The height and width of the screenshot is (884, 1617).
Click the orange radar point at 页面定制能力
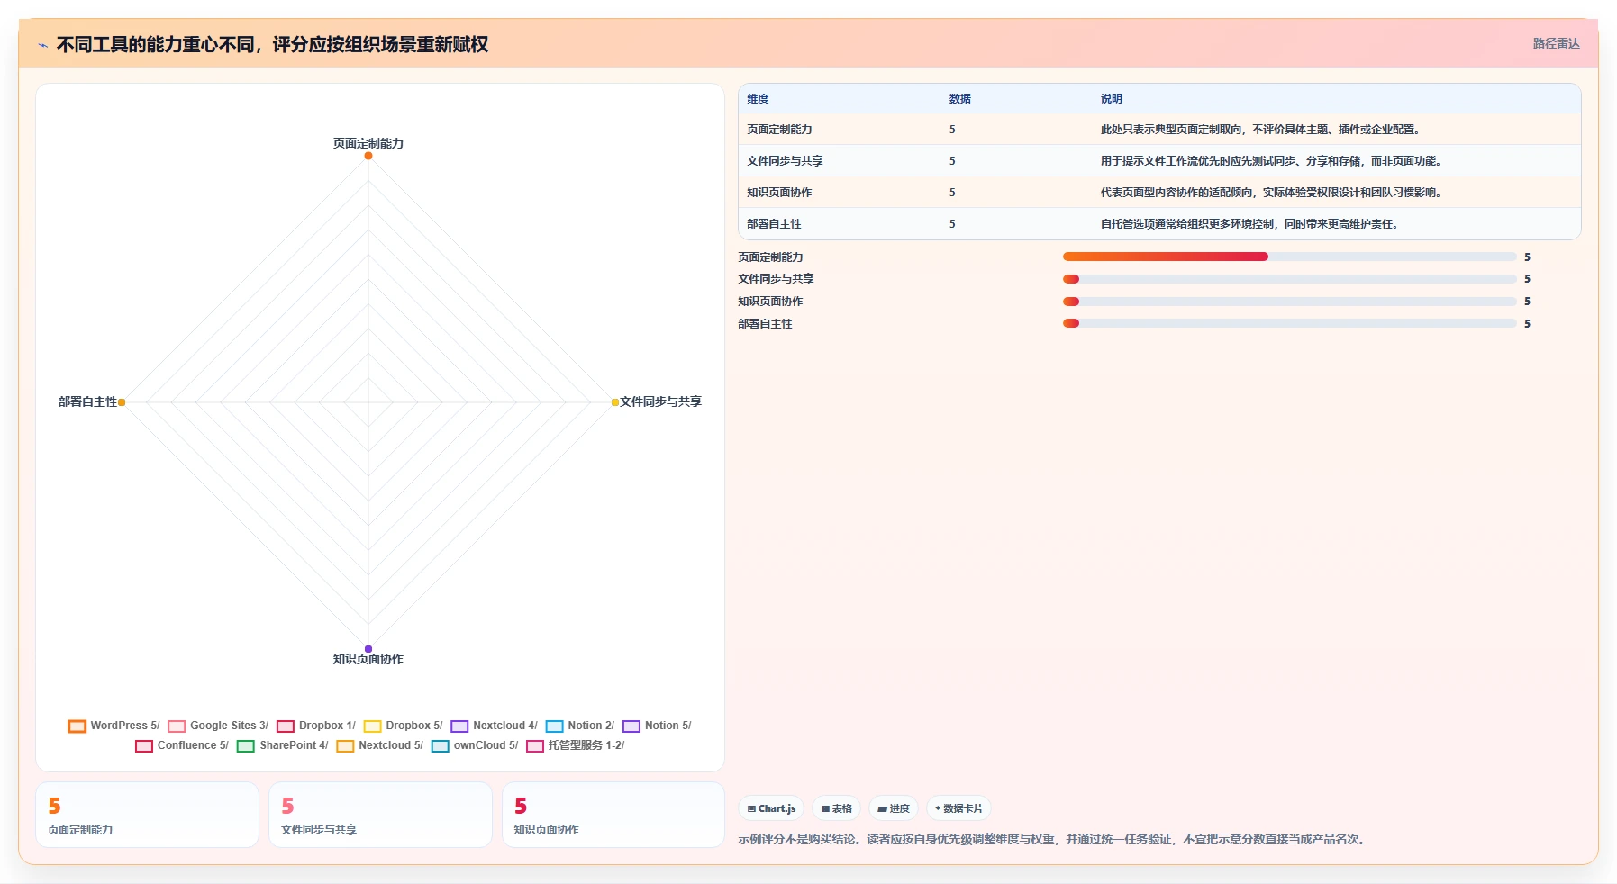368,156
